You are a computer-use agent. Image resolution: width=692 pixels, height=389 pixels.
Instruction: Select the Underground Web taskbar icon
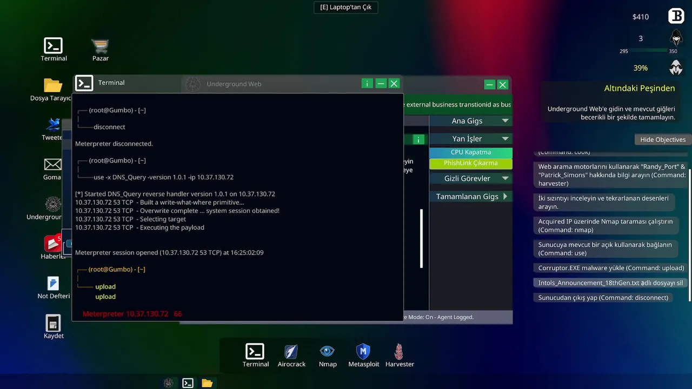[169, 383]
